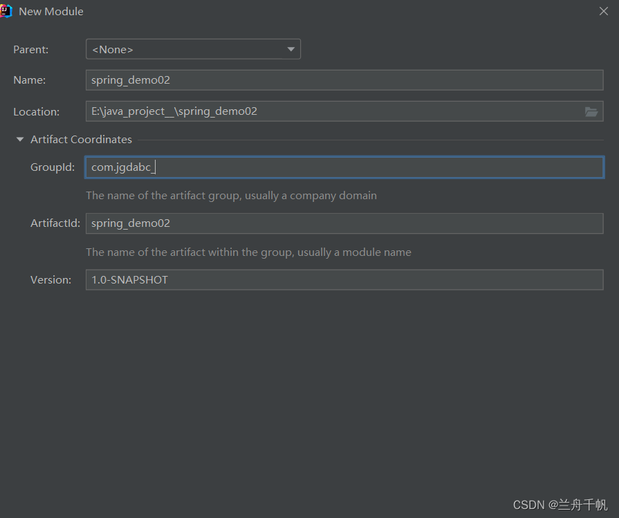Viewport: 619px width, 518px height.
Task: Click the 'Artifact Coordinates' section title
Action: click(82, 140)
